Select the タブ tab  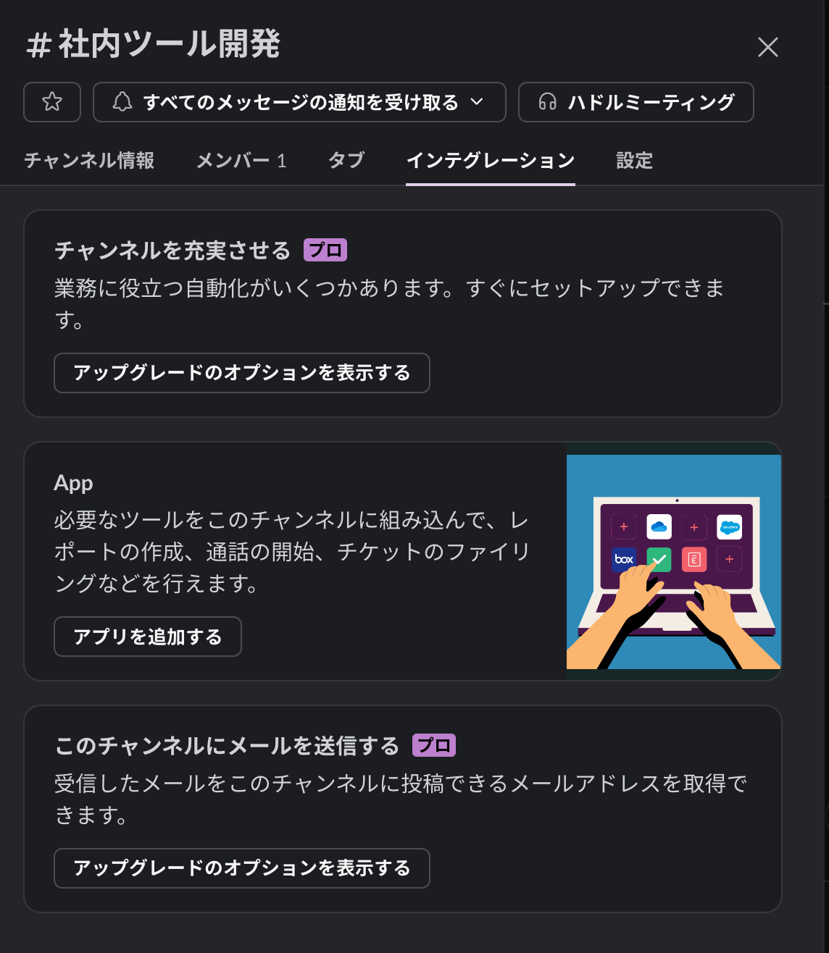(346, 160)
